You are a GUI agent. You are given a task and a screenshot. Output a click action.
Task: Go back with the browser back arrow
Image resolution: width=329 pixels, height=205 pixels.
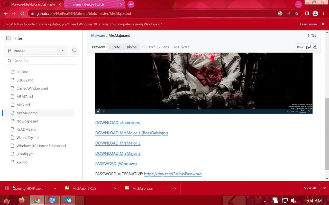[x=6, y=14]
